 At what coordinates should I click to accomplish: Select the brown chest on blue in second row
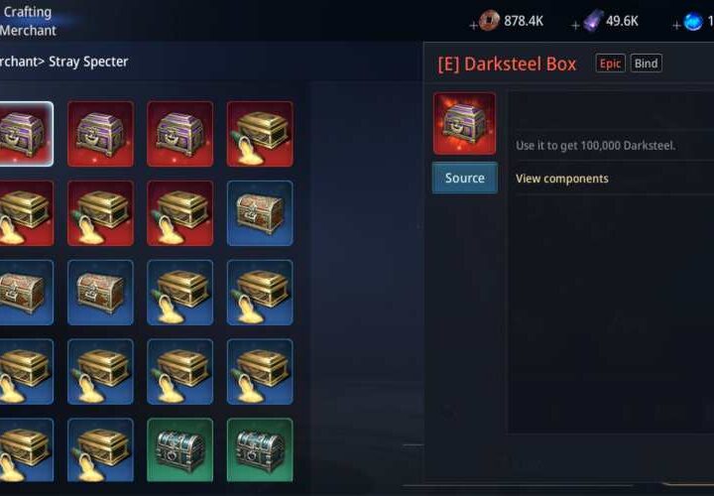click(260, 212)
